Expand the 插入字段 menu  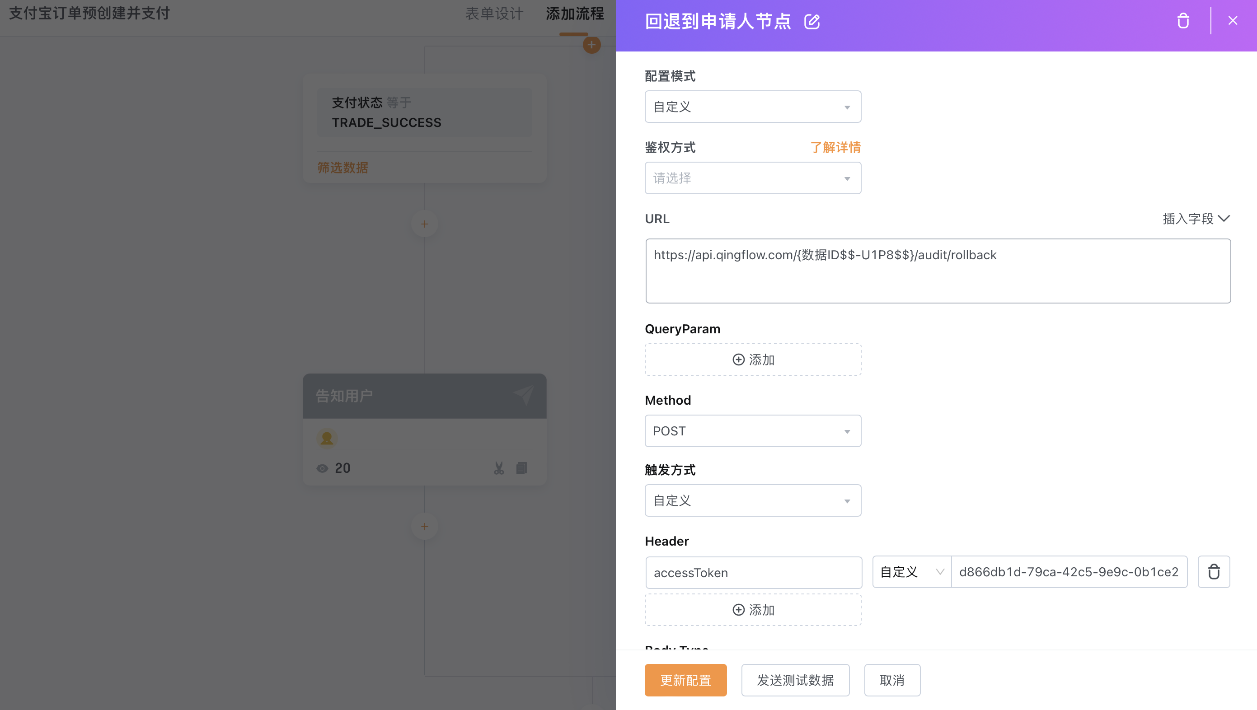(x=1196, y=219)
